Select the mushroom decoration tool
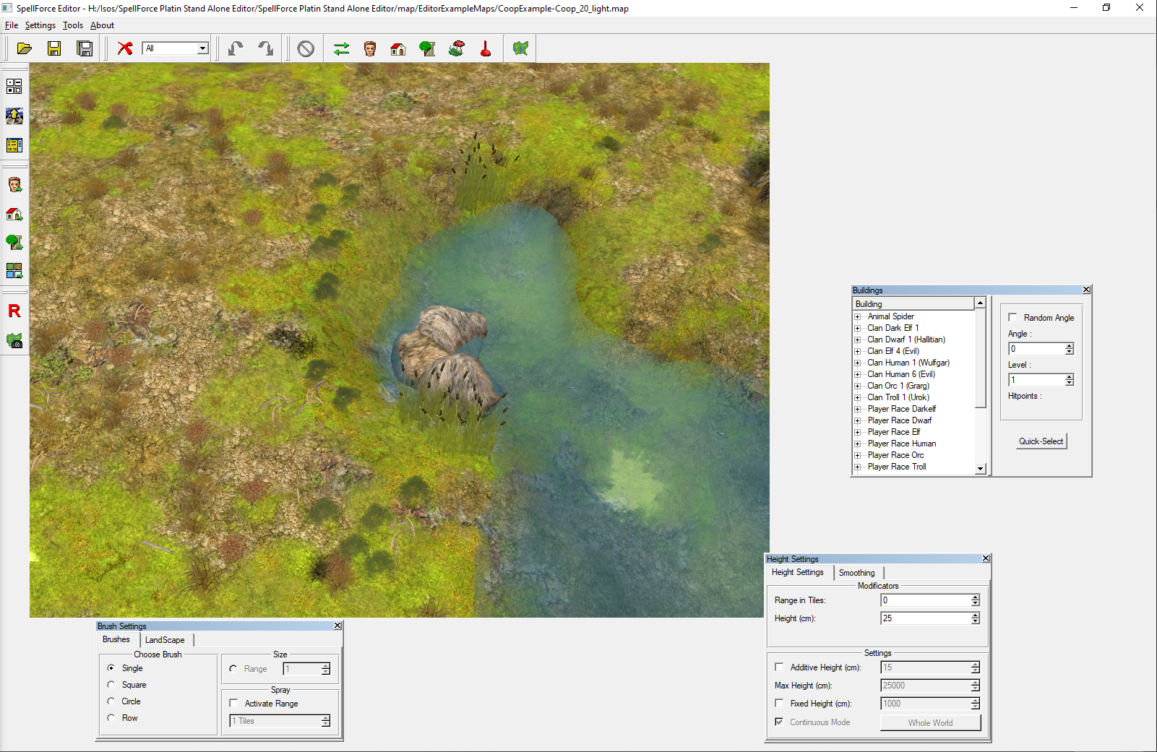This screenshot has width=1157, height=752. [457, 48]
